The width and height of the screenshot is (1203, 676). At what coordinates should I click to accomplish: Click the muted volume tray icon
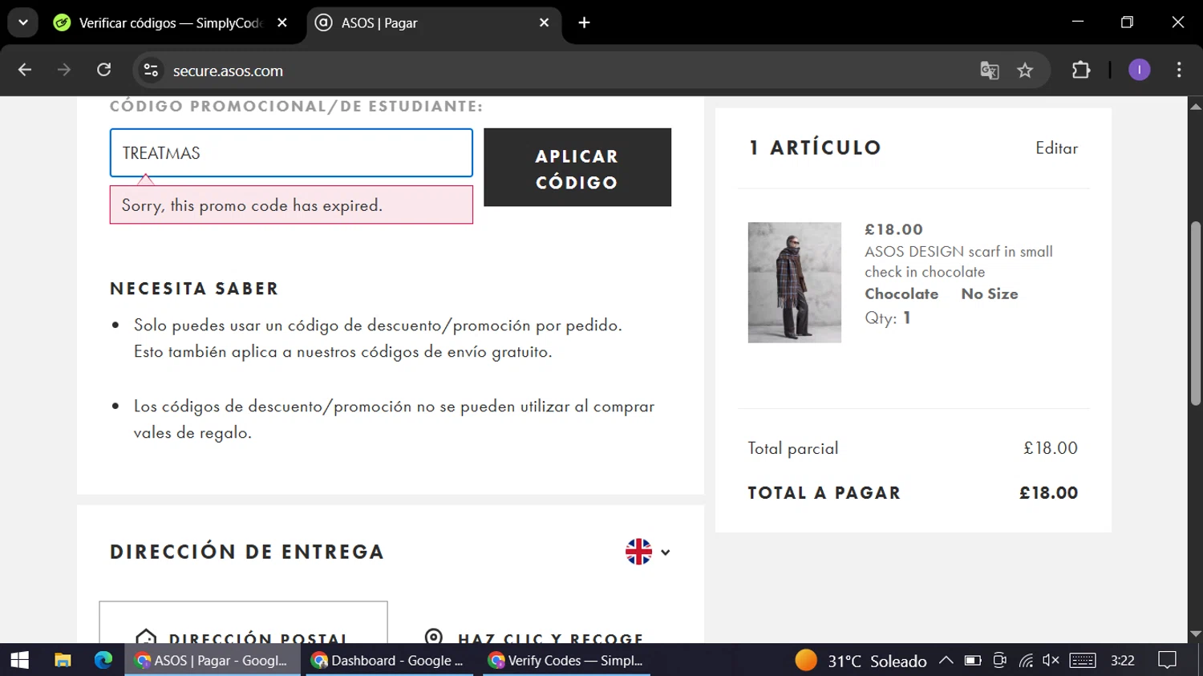1051,660
